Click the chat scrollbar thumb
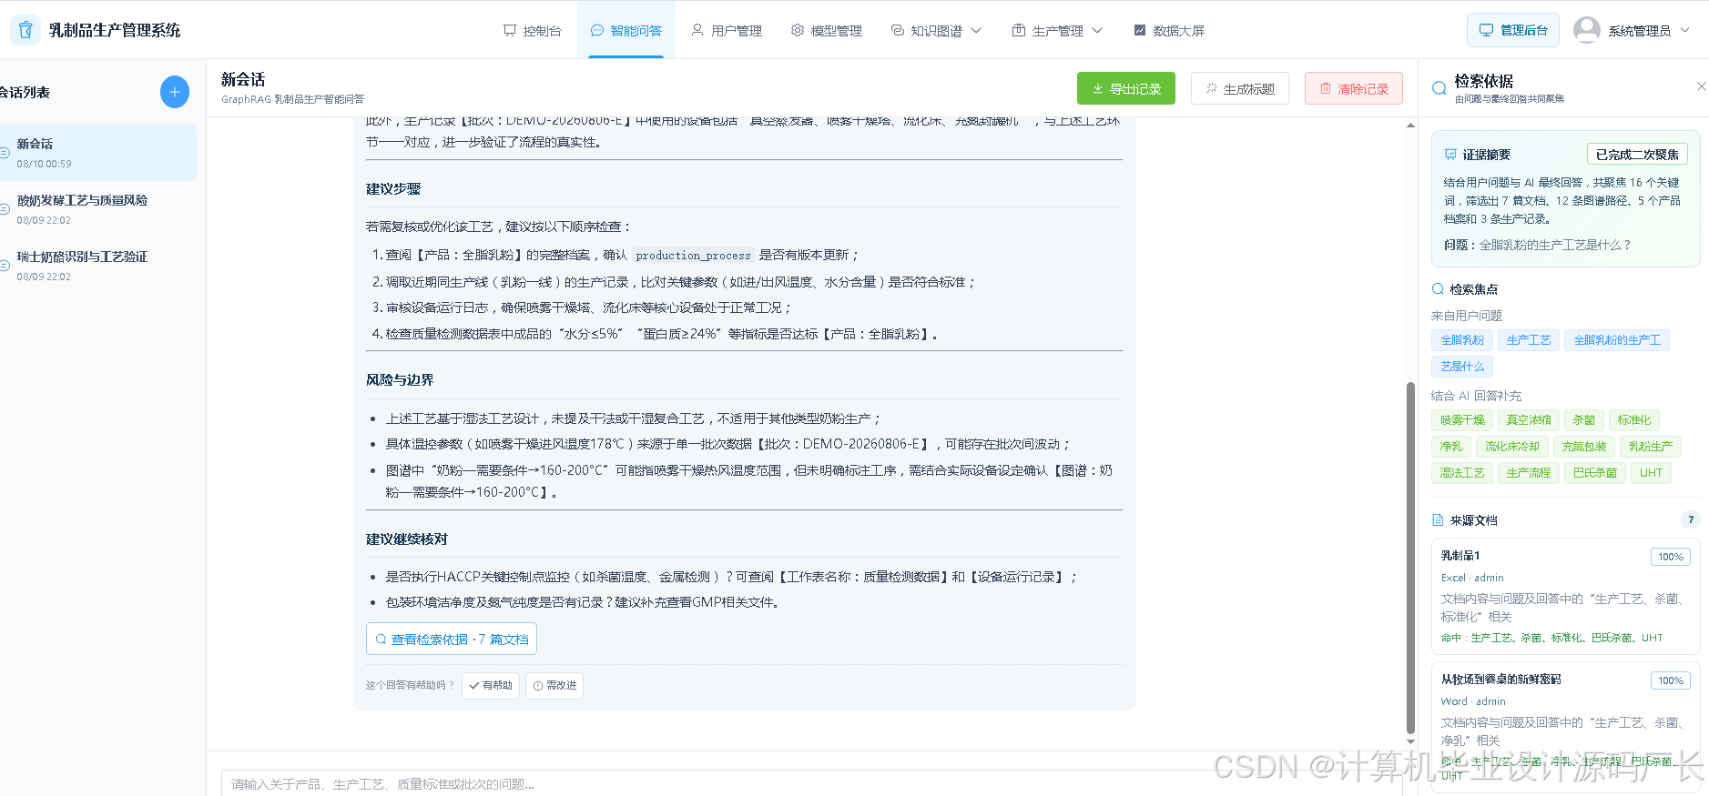Screen dimensions: 1709x796 [1410, 557]
